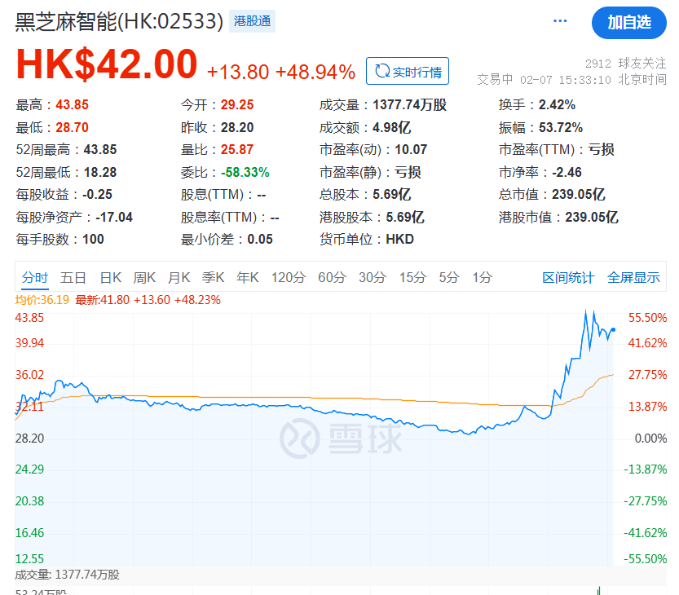
Task: Enter fullscreen via 全屏显示
Action: point(633,277)
